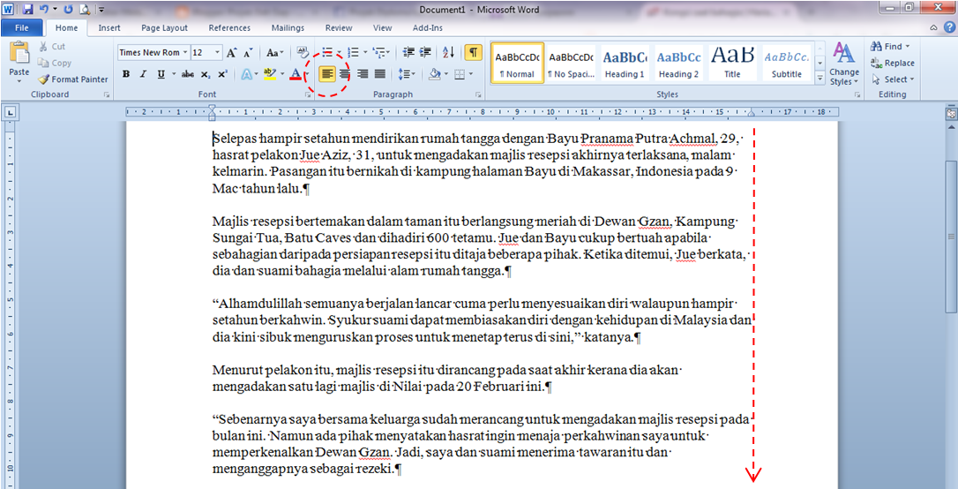This screenshot has width=958, height=489.
Task: Copy the selection to clipboard
Action: 55,63
